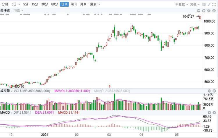
Task: Close the MACD panel with X icon
Action: tap(214, 113)
